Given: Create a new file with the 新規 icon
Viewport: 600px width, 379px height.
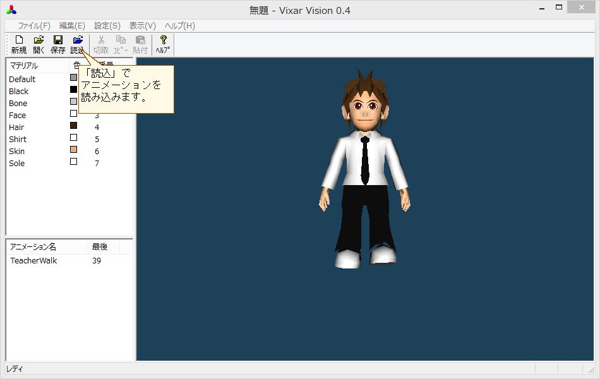Looking at the screenshot, I should [18, 44].
